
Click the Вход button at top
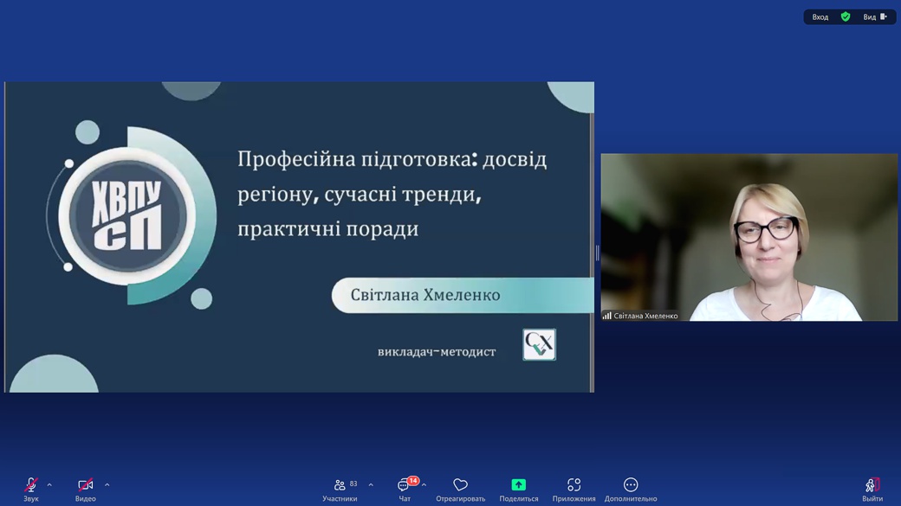click(820, 17)
